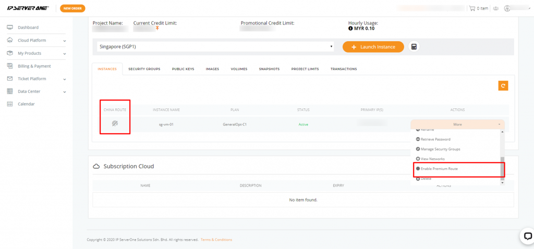Switch to the Instances tab
The width and height of the screenshot is (534, 249).
tap(107, 69)
